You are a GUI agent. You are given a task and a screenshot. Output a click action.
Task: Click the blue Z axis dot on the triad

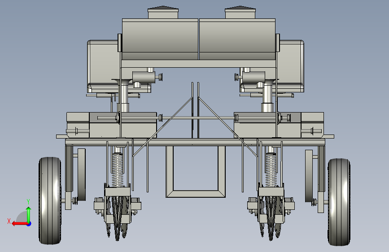click(29, 224)
